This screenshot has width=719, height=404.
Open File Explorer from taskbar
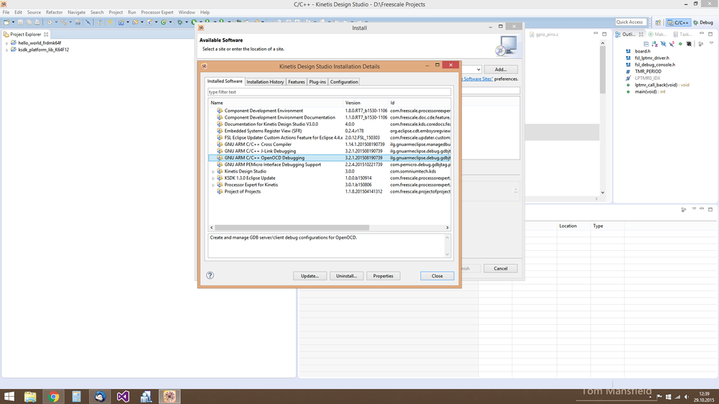point(30,396)
